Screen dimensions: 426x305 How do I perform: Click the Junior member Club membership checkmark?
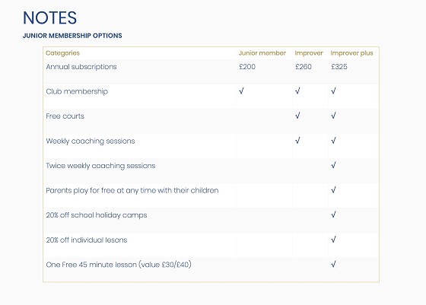click(241, 91)
